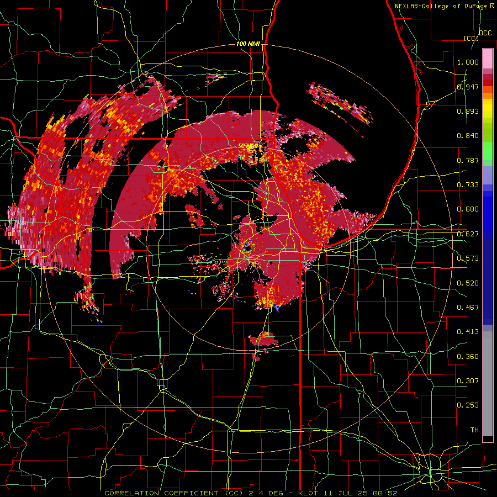The image size is (497, 497).
Task: Click the TH threshold label
Action: tap(474, 430)
